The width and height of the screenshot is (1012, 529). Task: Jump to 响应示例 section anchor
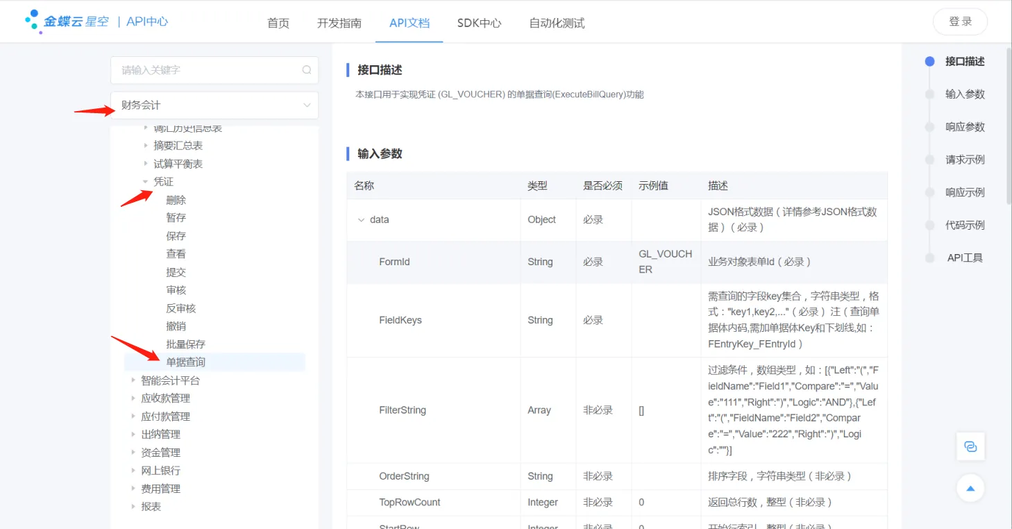965,192
